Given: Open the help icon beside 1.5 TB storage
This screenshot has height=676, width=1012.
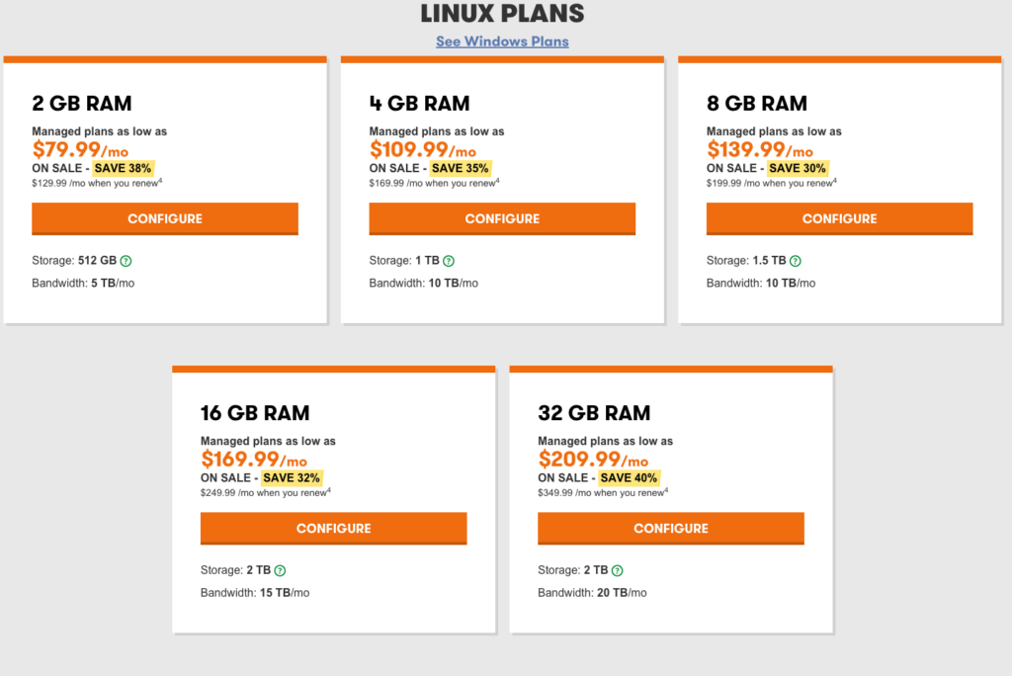Looking at the screenshot, I should pyautogui.click(x=796, y=261).
